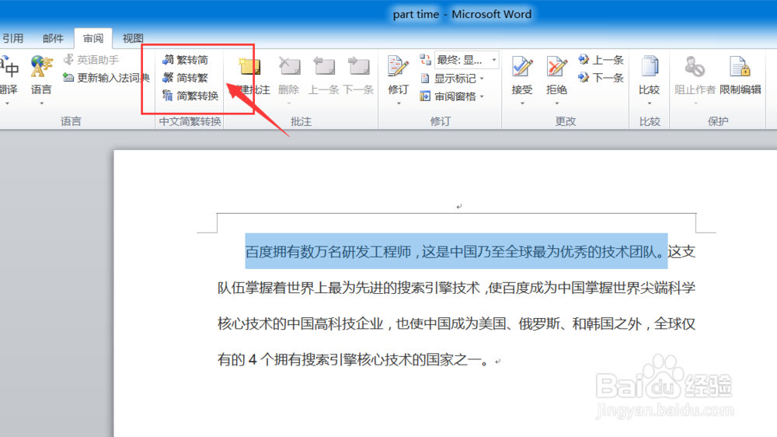
Task: Click the 显示标记 icon
Action: click(425, 79)
